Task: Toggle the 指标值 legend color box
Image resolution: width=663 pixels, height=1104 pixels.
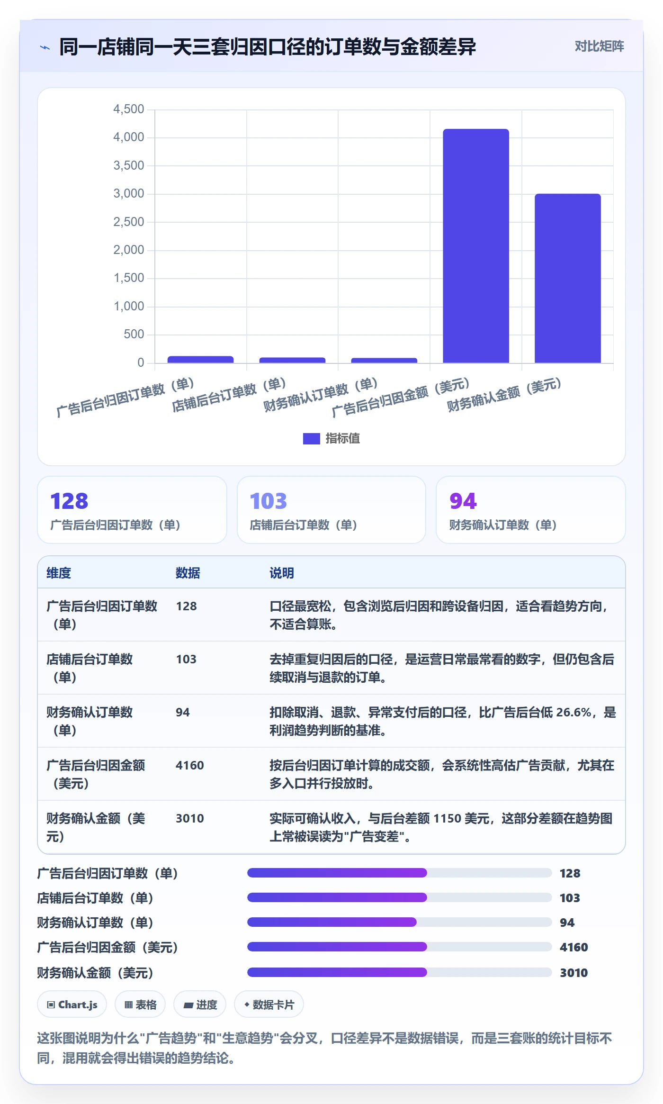Action: (311, 439)
